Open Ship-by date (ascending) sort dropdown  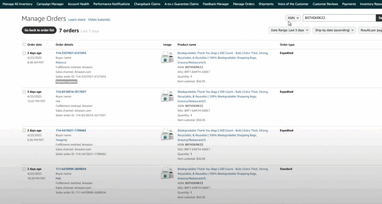coord(334,30)
